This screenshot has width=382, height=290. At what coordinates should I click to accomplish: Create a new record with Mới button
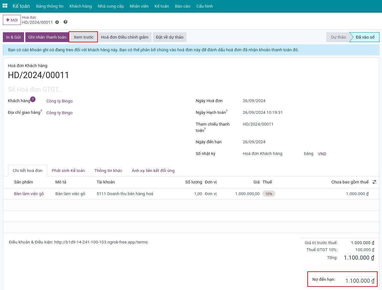(12, 20)
